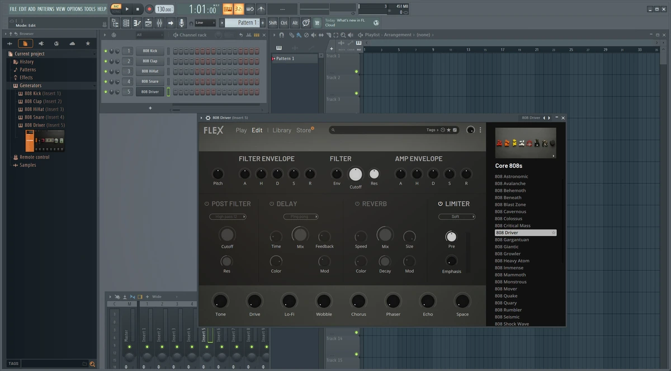
Task: Click the 808 Driver plugin thumbnail in browser
Action: click(x=45, y=141)
